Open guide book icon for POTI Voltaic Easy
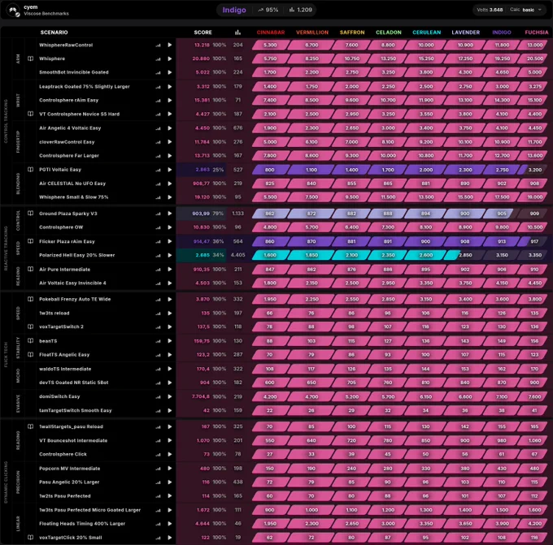This screenshot has width=553, height=545. tap(31, 170)
